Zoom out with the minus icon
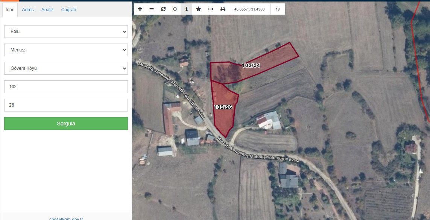The image size is (430, 220). 152,9
